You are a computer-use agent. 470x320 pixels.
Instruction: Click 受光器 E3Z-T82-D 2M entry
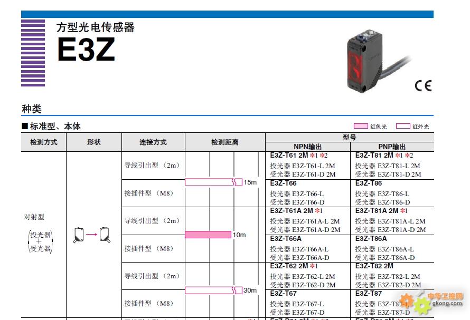click(388, 285)
